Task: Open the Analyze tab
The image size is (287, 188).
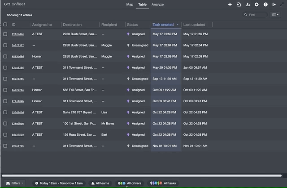Action: pyautogui.click(x=157, y=4)
